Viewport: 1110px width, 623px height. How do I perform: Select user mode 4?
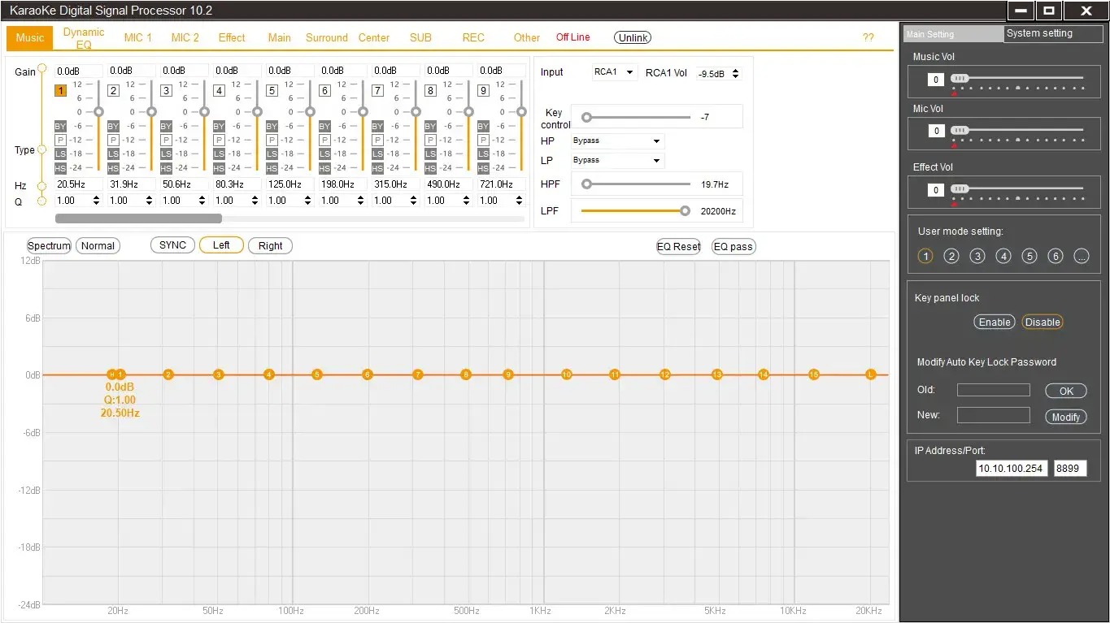tap(1003, 256)
